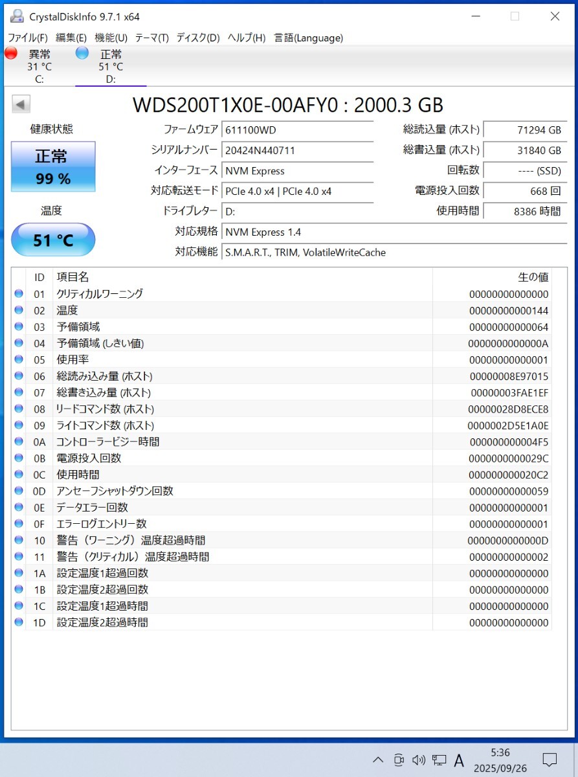Select the 設定温度1超過回数 row
This screenshot has width=578, height=777.
(282, 573)
